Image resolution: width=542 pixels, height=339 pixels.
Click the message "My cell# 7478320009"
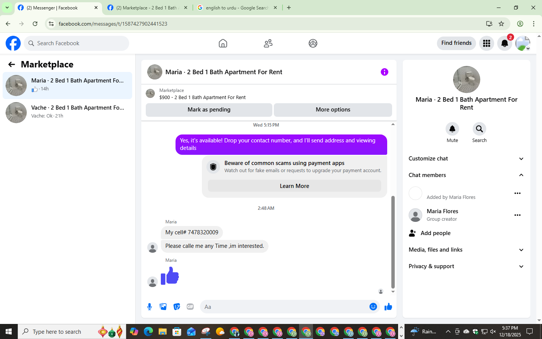(x=192, y=232)
